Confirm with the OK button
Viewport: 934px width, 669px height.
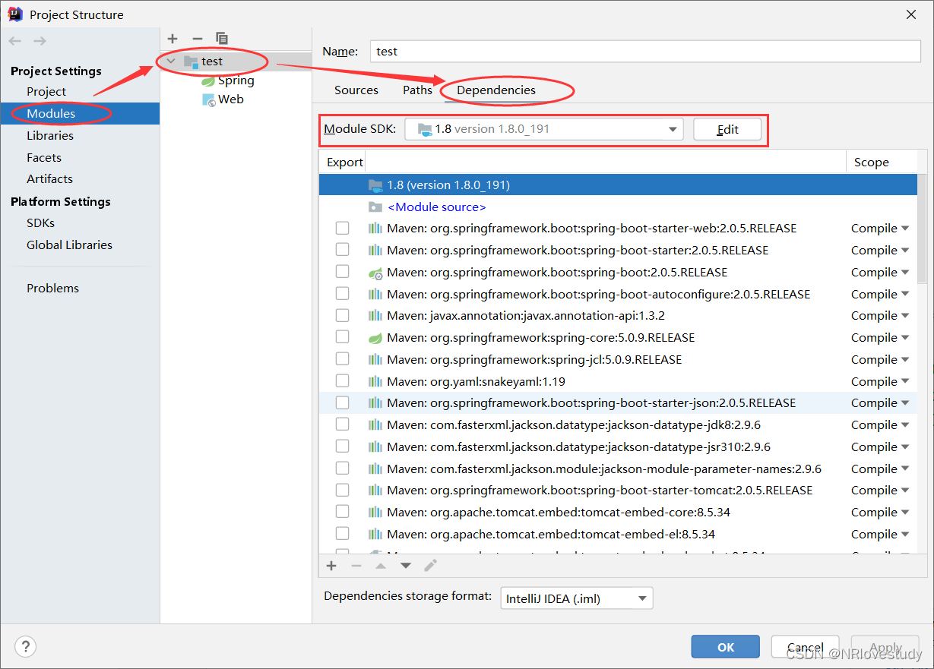726,647
